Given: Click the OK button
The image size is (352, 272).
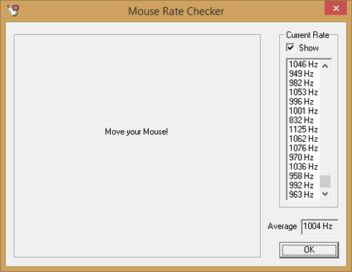Looking at the screenshot, I should coord(309,250).
